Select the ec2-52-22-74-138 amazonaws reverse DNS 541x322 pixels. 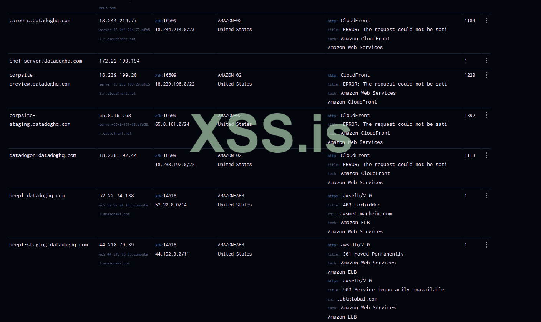tap(124, 210)
